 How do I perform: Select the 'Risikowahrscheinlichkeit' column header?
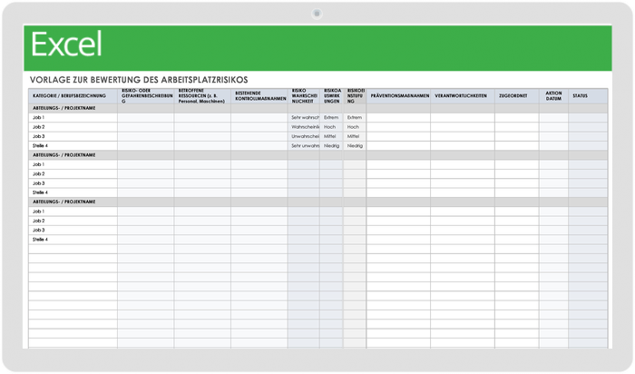click(304, 96)
